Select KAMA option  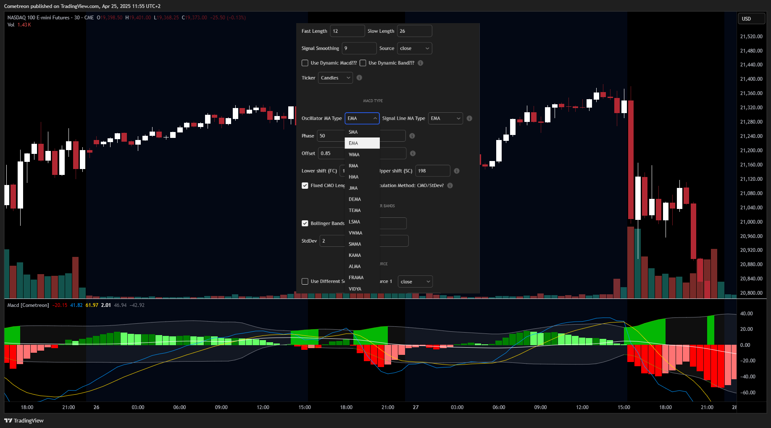(362, 255)
